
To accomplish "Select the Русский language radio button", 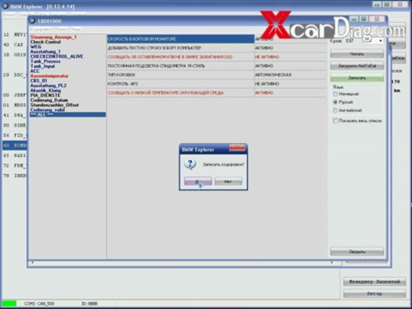I will point(335,102).
